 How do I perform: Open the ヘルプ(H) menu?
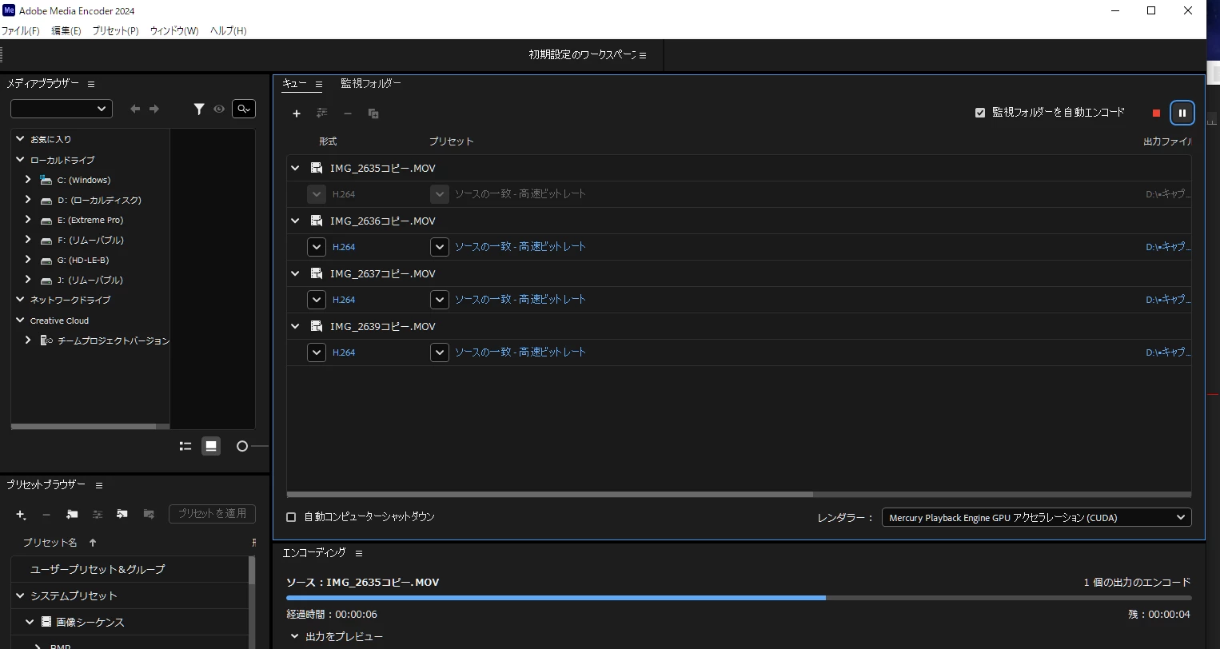pos(228,30)
